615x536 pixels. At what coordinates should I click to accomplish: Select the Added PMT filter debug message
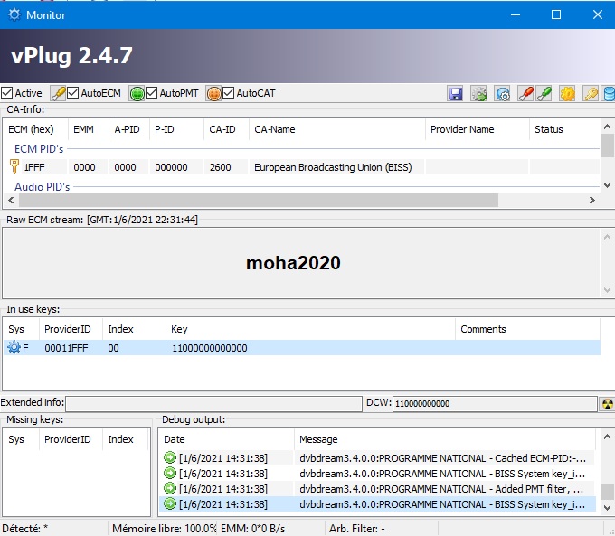(x=378, y=489)
